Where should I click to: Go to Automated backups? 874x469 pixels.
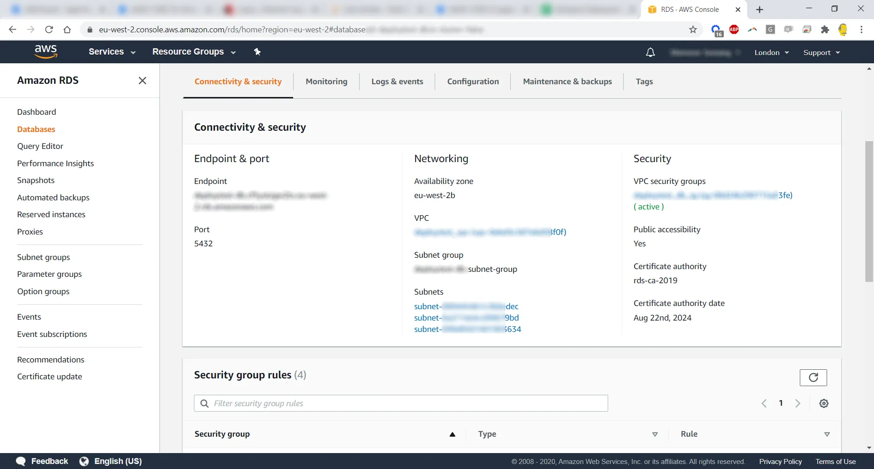pos(53,198)
